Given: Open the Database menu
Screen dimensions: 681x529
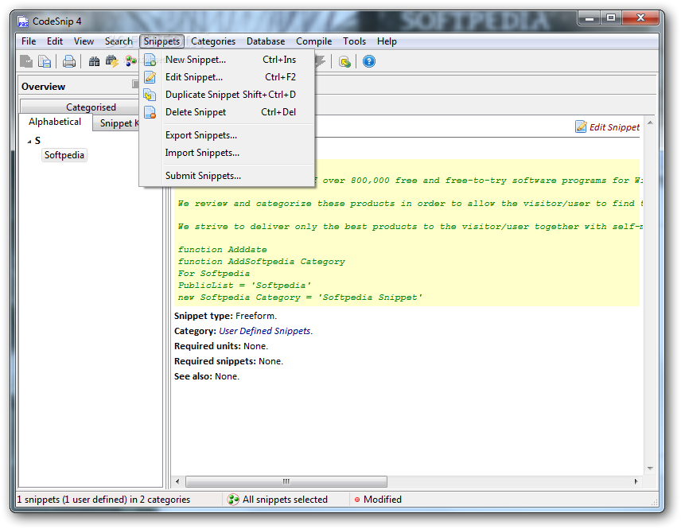Looking at the screenshot, I should point(266,41).
